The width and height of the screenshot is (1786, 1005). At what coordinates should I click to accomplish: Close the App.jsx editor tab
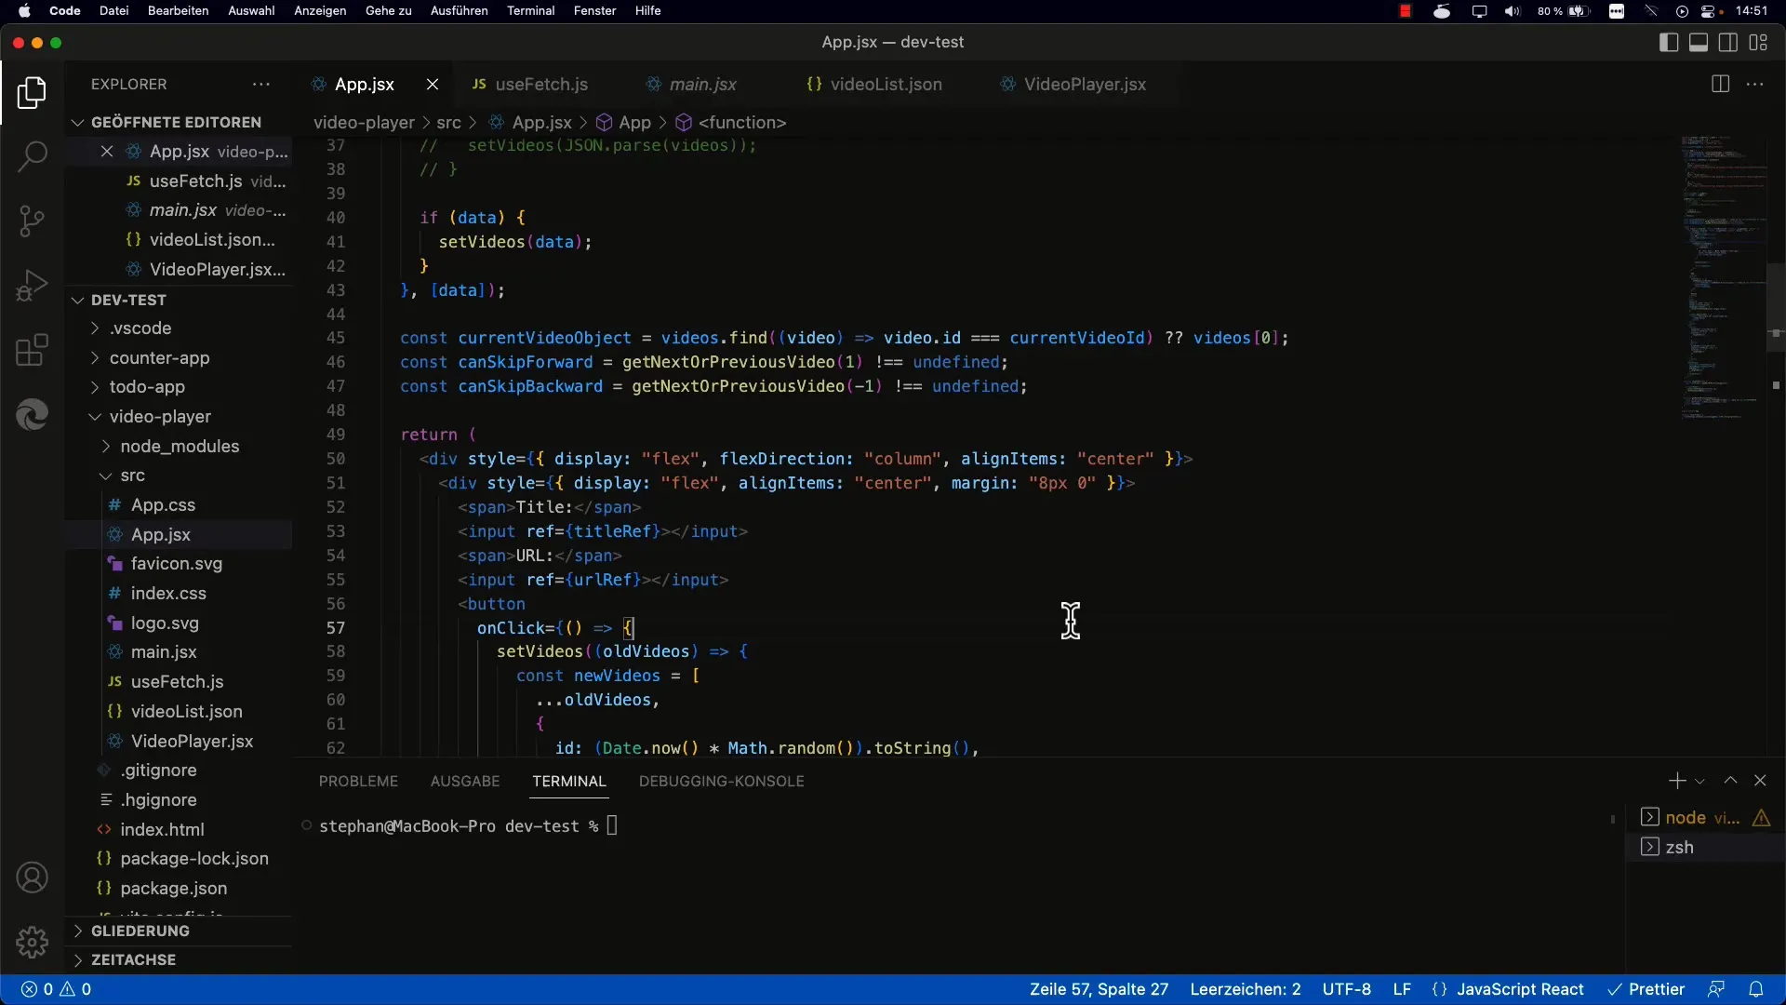(433, 84)
